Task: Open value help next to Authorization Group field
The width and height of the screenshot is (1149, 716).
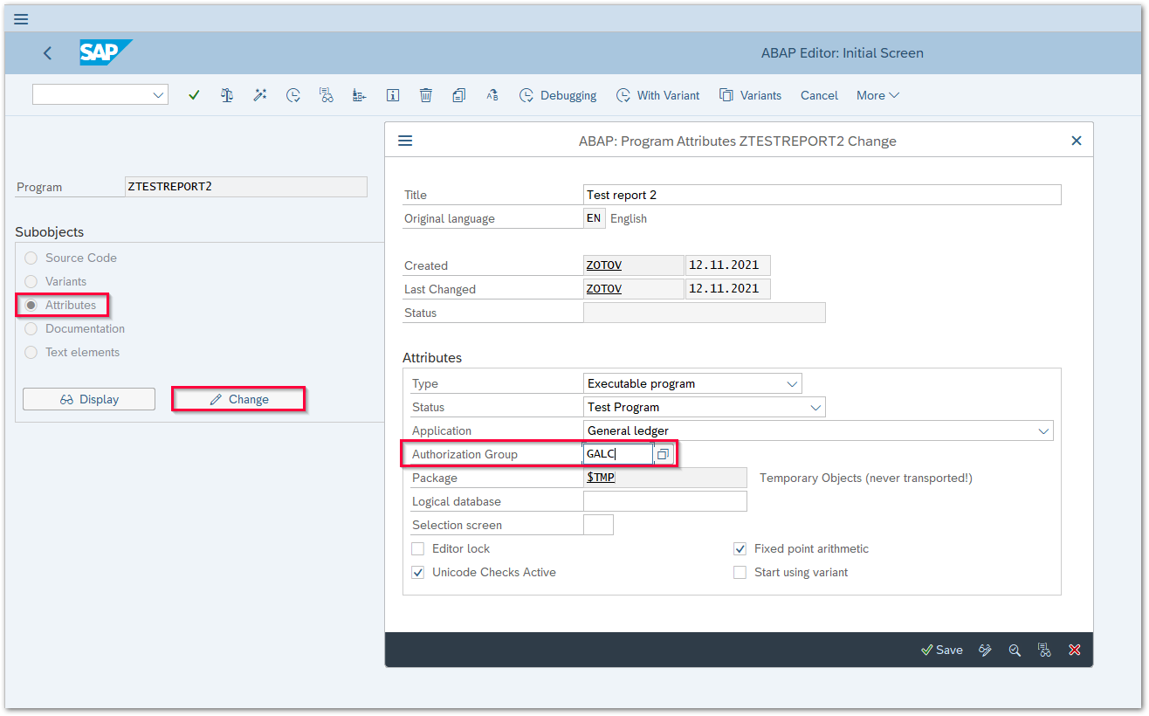Action: coord(664,454)
